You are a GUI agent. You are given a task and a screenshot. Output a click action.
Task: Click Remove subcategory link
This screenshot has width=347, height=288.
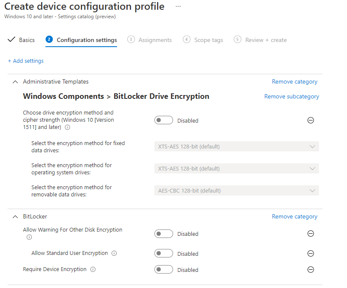(x=292, y=97)
